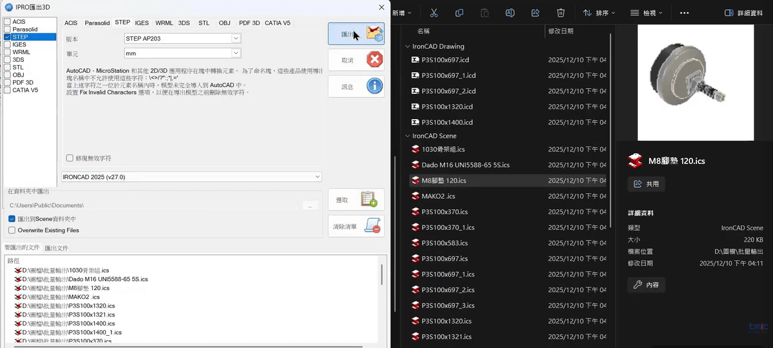Switch to the ACIS settings tab

point(71,23)
